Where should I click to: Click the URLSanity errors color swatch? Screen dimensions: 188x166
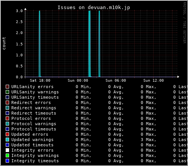7,87
